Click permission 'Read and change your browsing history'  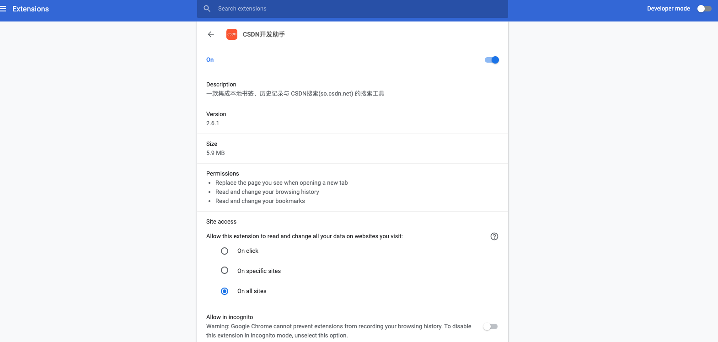click(267, 192)
